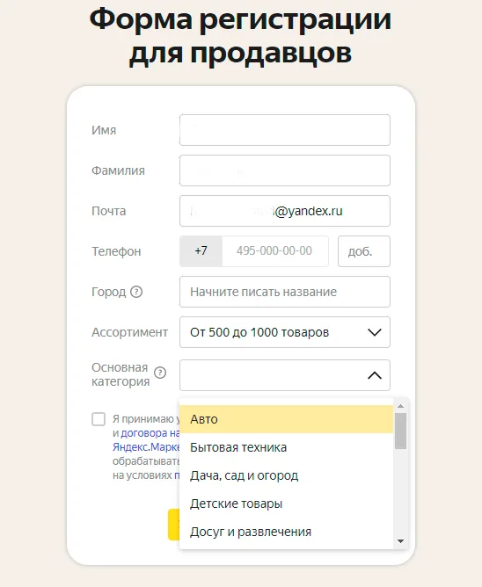The width and height of the screenshot is (482, 587).
Task: Collapse the category list with the up chevron
Action: (375, 375)
